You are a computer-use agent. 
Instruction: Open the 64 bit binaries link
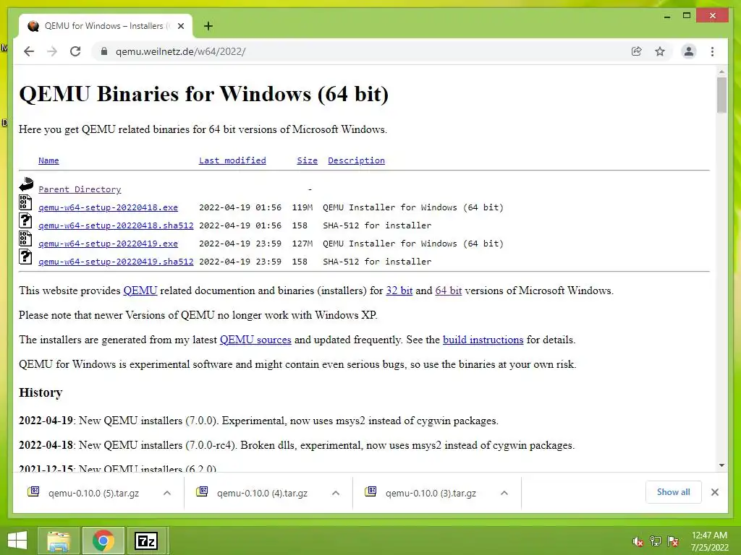tap(449, 291)
